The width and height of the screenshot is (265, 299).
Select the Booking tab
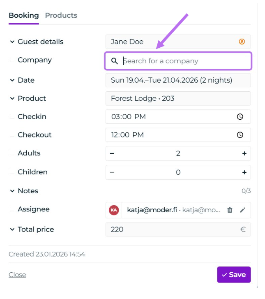click(24, 15)
